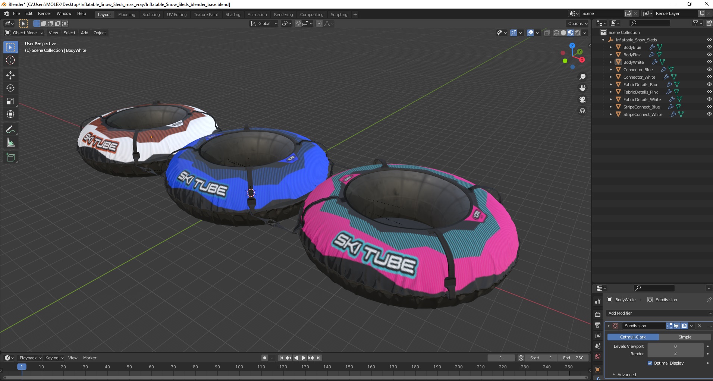Click the pan view hand icon
The width and height of the screenshot is (713, 381).
point(582,88)
